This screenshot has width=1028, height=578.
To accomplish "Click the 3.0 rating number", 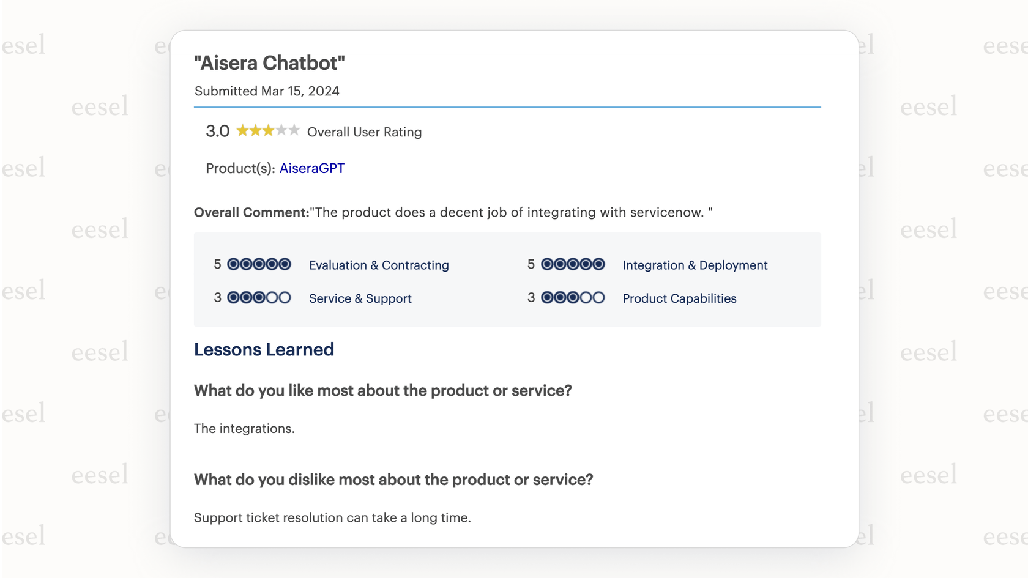I will point(217,132).
